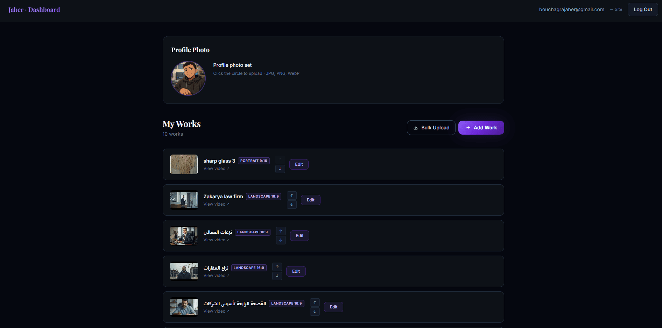The width and height of the screenshot is (662, 328).
Task: Move 'sharp glass 3' up with the arrow
Action: (280, 160)
